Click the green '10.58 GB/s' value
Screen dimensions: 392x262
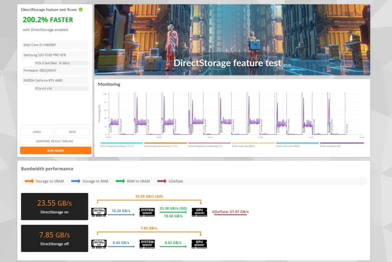pyautogui.click(x=173, y=216)
